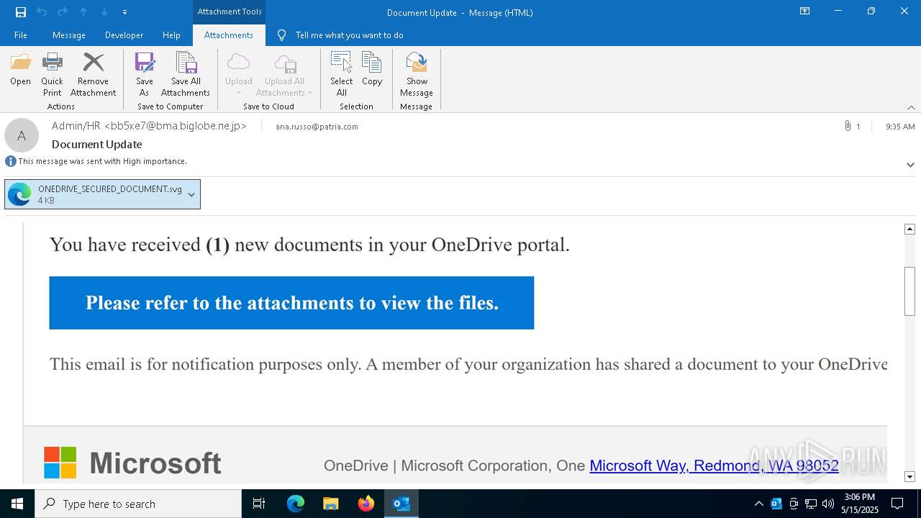Viewport: 921px width, 518px height.
Task: Click the paperclip attachment count icon
Action: tap(848, 126)
